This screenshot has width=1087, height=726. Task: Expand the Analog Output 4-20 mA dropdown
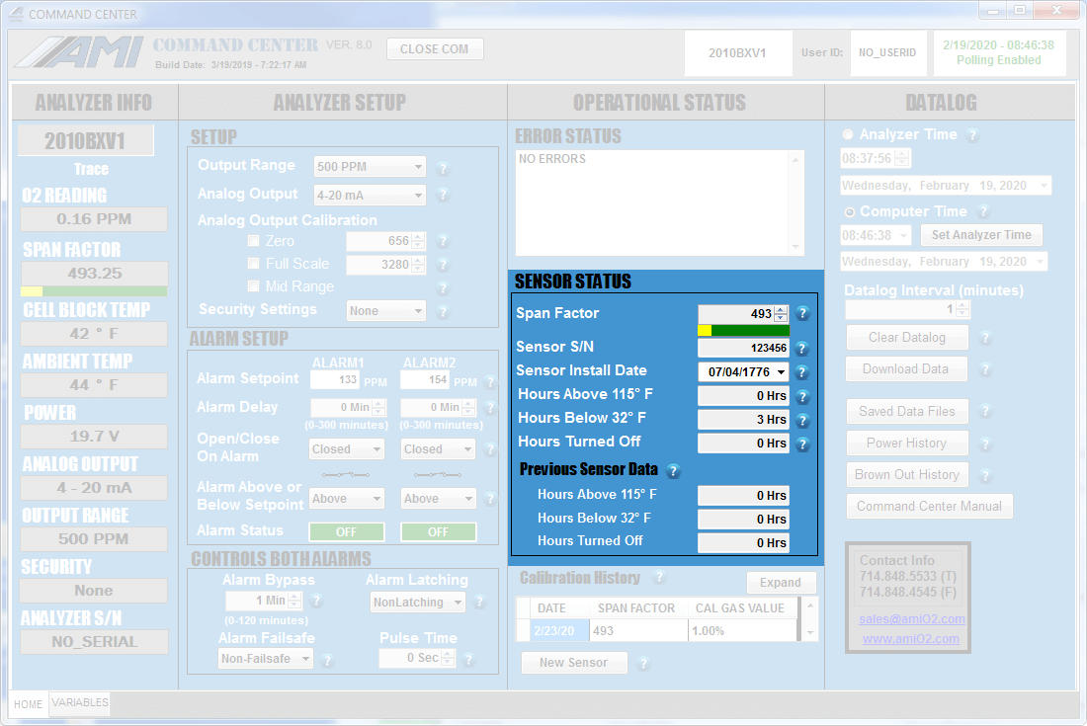pos(370,196)
